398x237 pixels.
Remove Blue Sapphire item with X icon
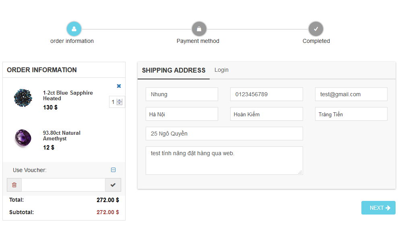click(119, 86)
